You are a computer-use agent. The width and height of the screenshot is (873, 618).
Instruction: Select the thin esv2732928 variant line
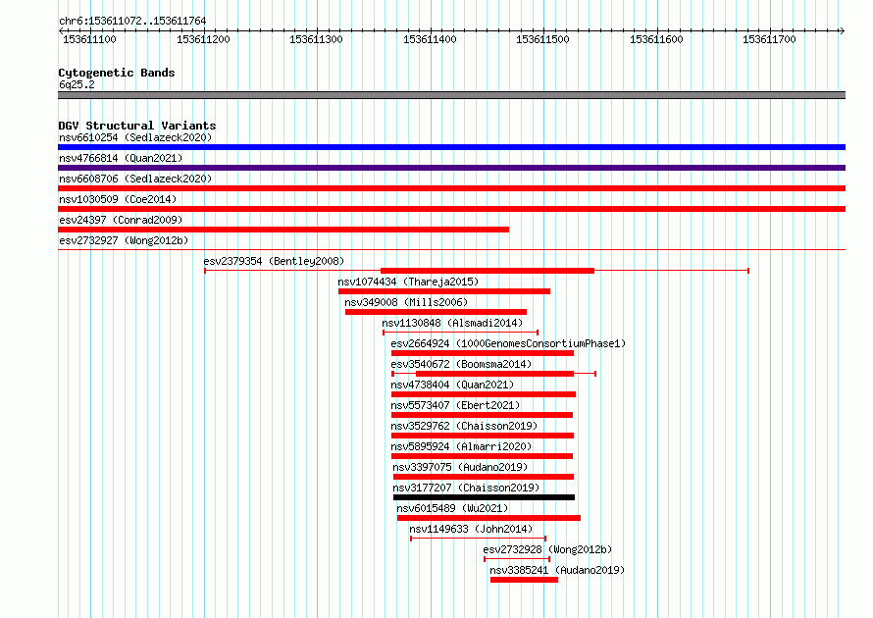517,559
